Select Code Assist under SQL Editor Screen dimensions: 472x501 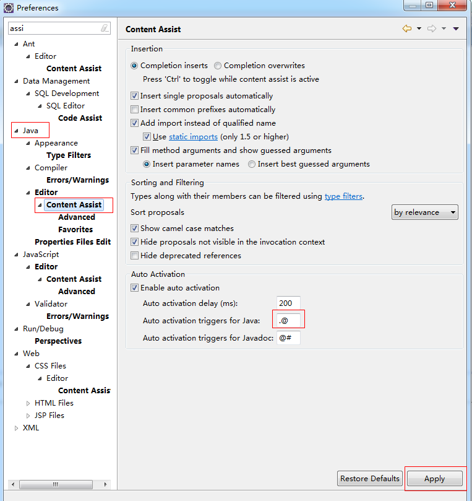[x=80, y=118]
